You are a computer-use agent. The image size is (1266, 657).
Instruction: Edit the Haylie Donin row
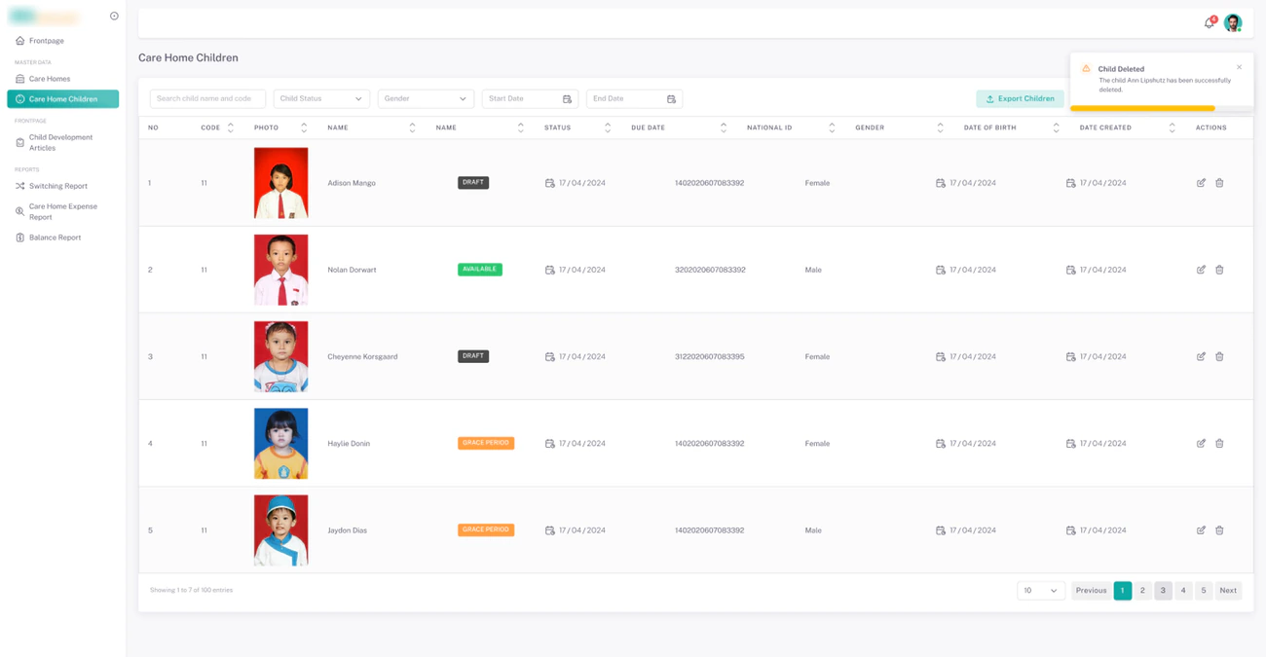click(1201, 443)
